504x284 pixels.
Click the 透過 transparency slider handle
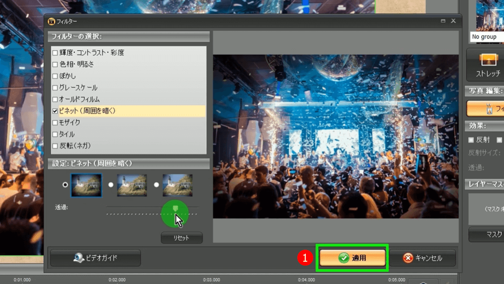coord(175,209)
